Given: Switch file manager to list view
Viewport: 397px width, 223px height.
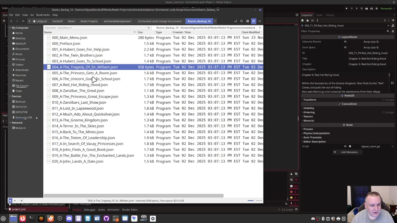Looking at the screenshot, I should (254, 21).
